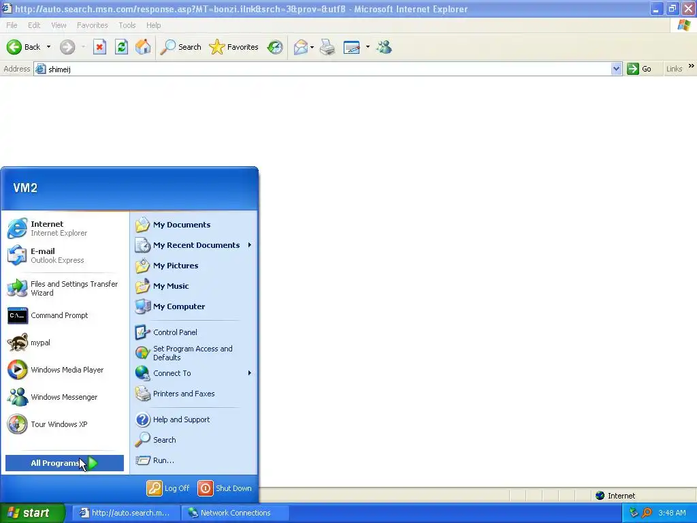The width and height of the screenshot is (697, 523).
Task: Open Command Prompt from Start menu
Action: click(65, 315)
